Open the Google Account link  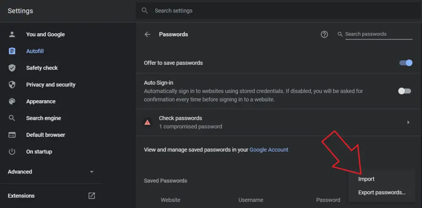[x=269, y=150]
